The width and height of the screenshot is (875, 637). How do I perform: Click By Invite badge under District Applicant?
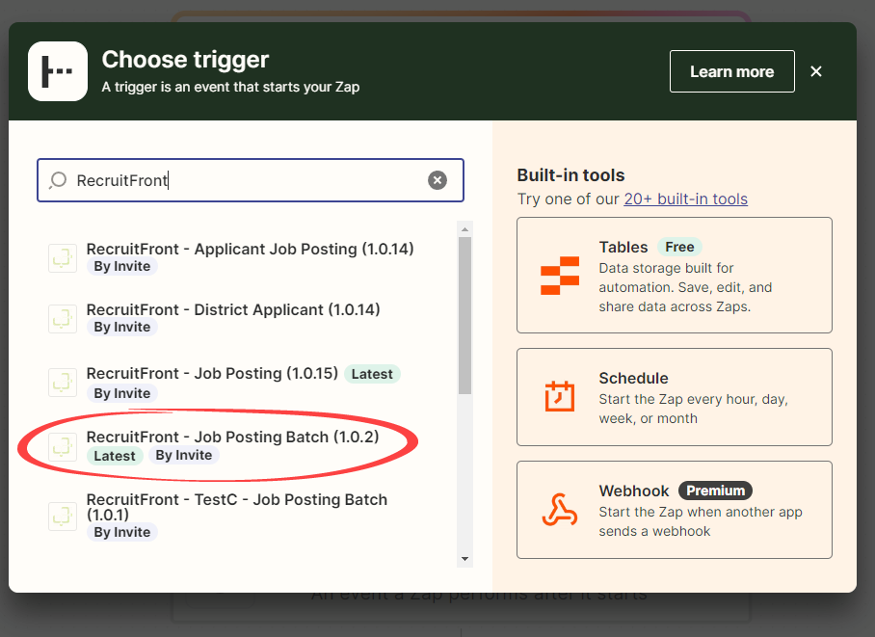pos(122,327)
